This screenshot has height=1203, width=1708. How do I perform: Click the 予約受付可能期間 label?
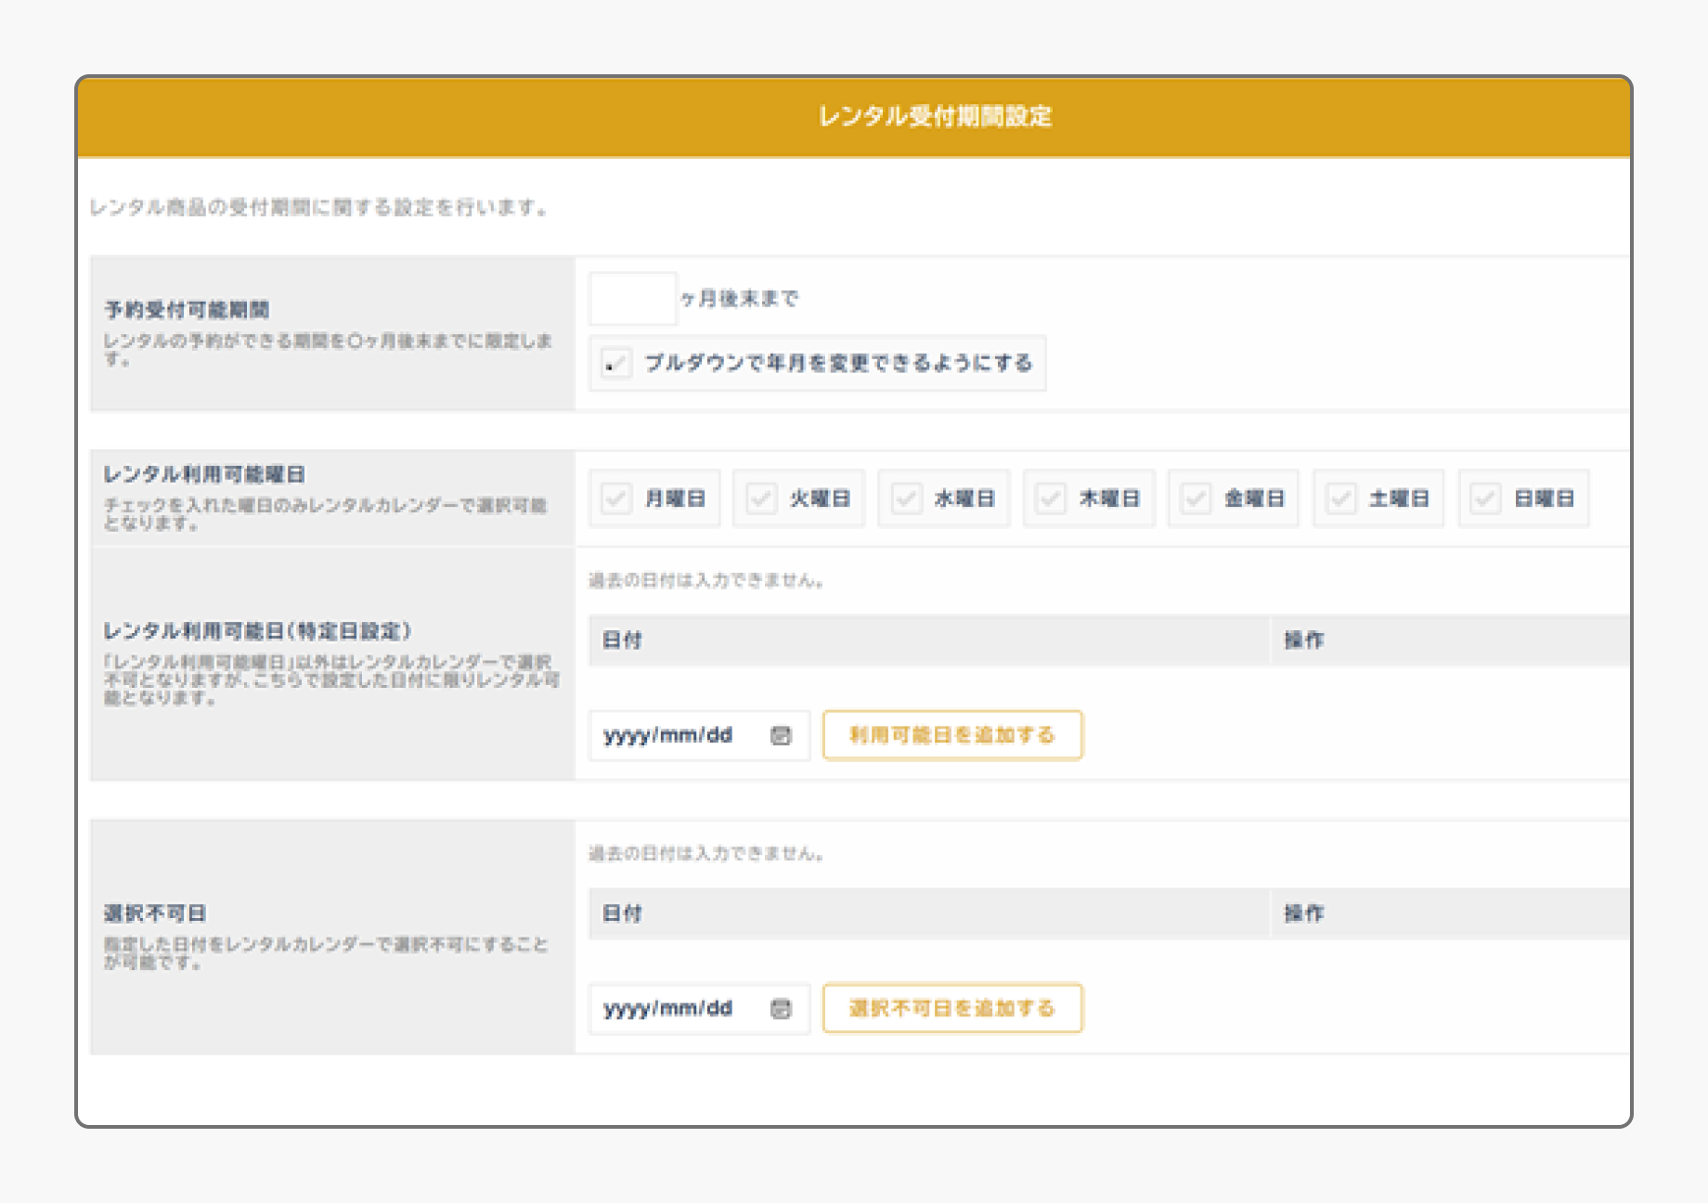click(187, 309)
